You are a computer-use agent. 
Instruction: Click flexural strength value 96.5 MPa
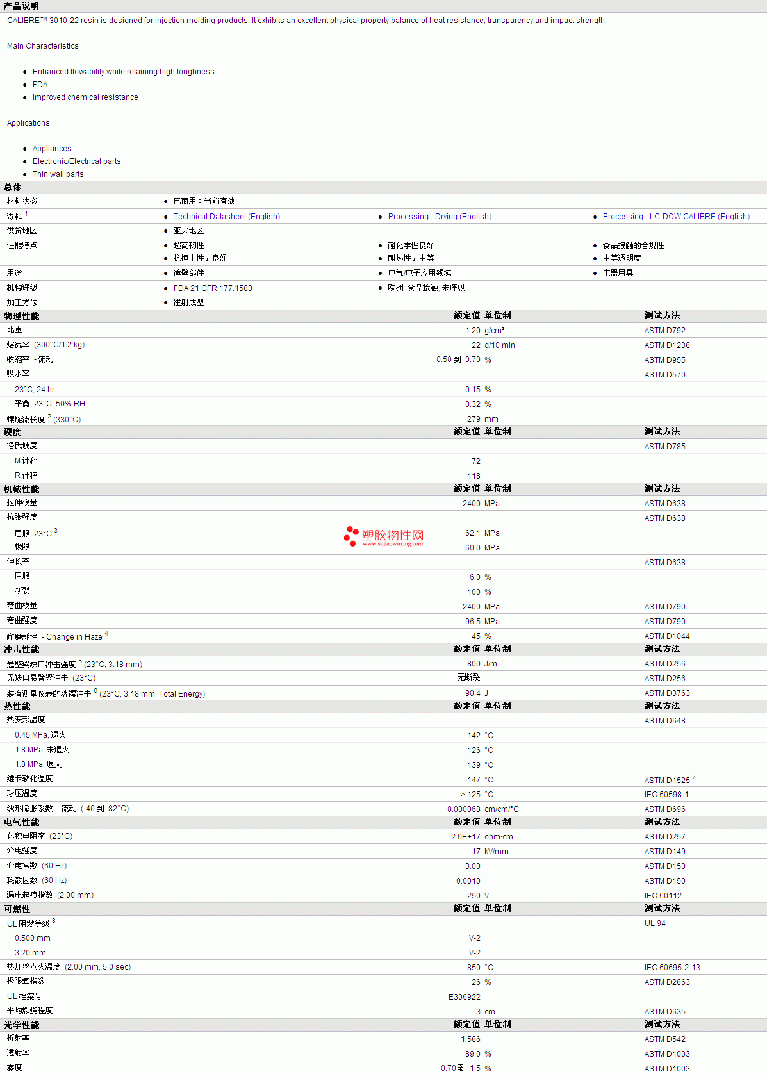[482, 622]
